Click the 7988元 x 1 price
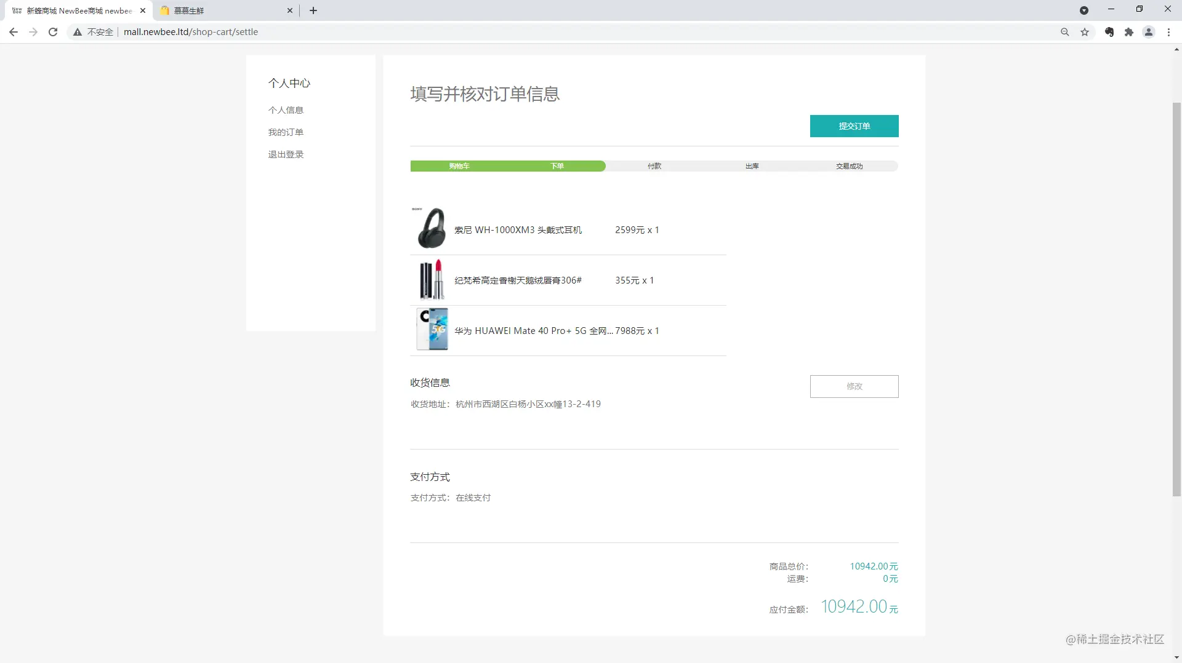This screenshot has width=1182, height=663. point(637,331)
